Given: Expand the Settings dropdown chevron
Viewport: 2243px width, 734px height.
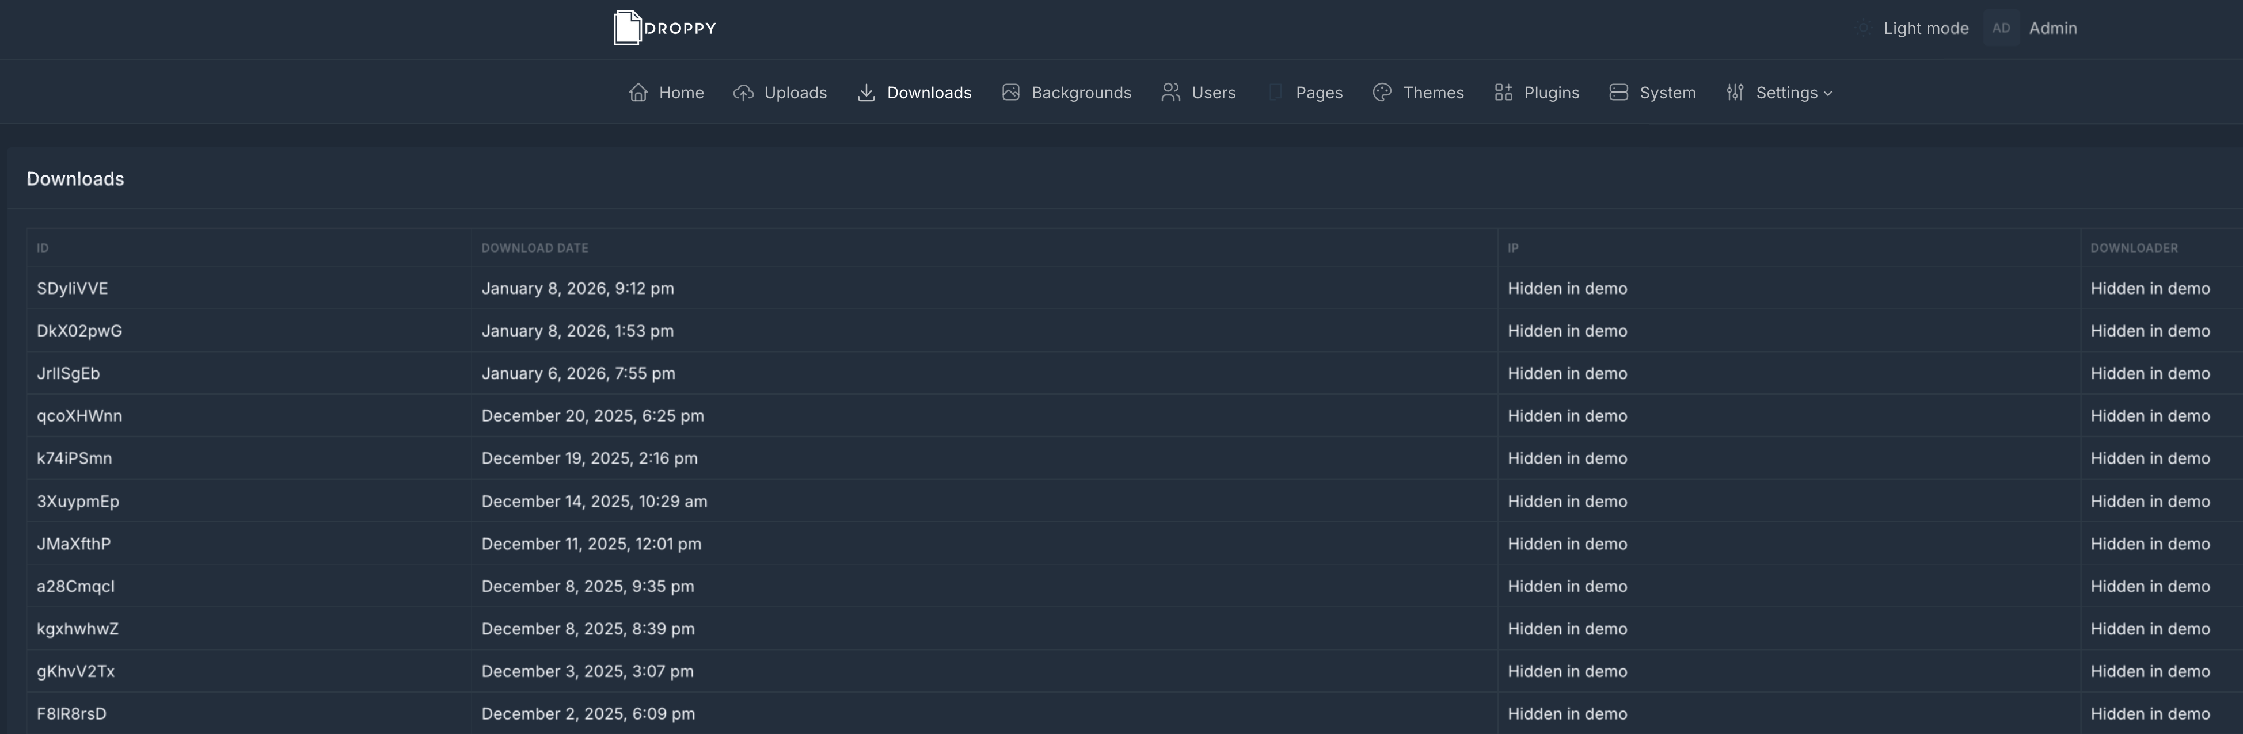Looking at the screenshot, I should [x=1828, y=93].
